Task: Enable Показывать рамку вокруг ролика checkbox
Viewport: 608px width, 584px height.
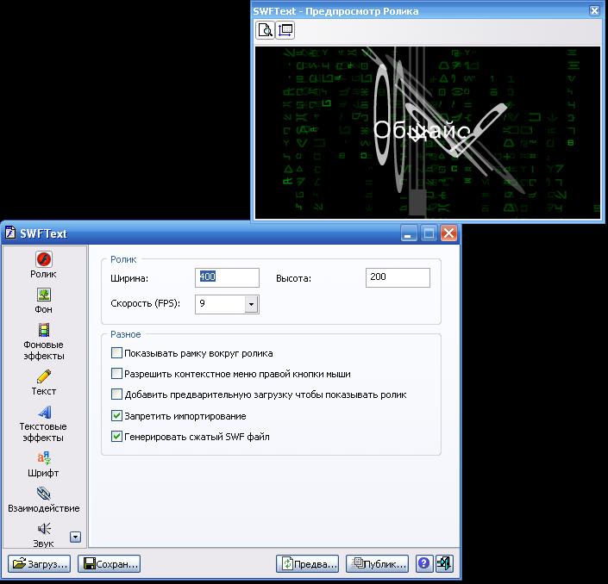Action: click(x=116, y=353)
